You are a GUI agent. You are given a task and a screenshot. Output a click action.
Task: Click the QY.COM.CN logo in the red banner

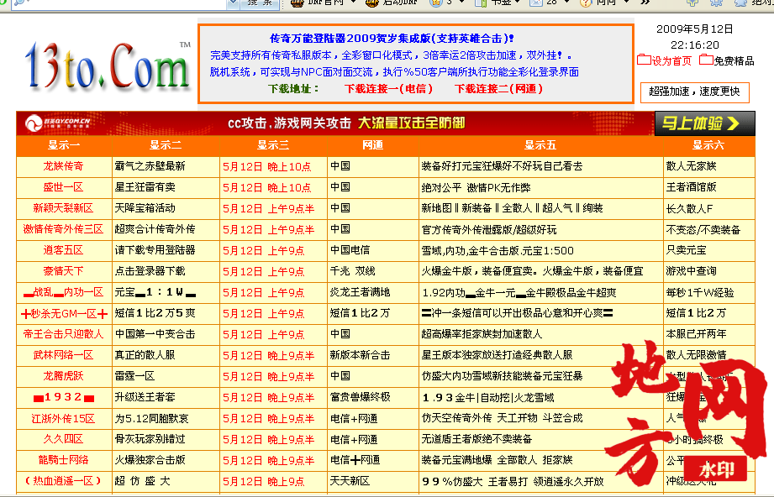coord(58,123)
